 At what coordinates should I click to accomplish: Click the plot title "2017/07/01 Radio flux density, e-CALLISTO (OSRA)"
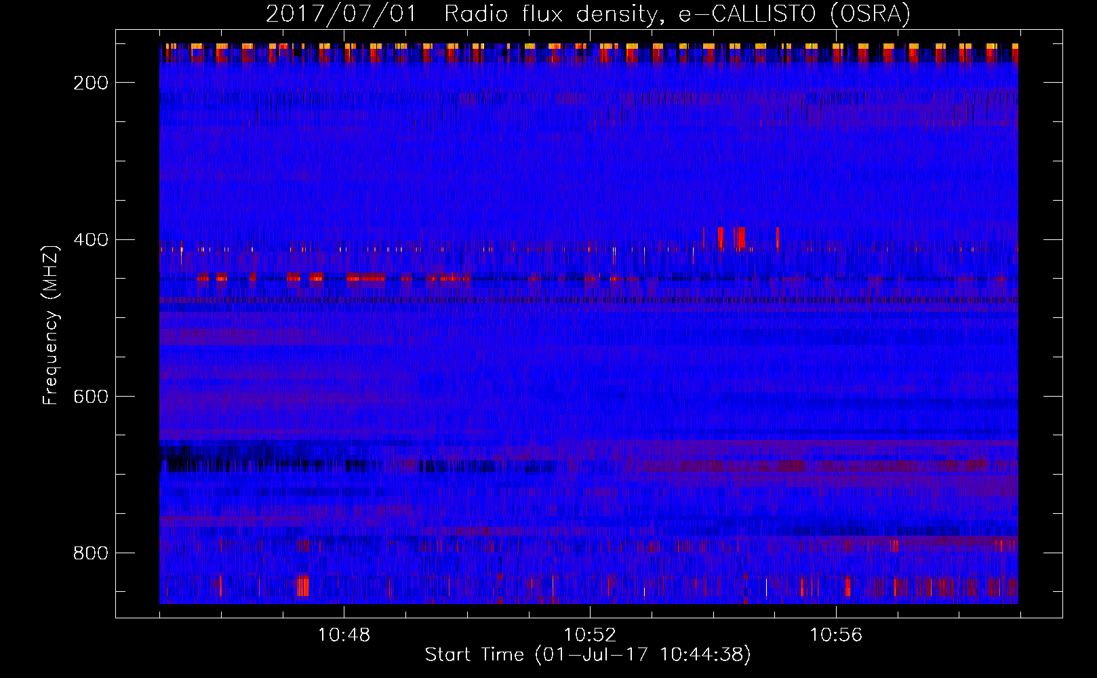(x=588, y=14)
